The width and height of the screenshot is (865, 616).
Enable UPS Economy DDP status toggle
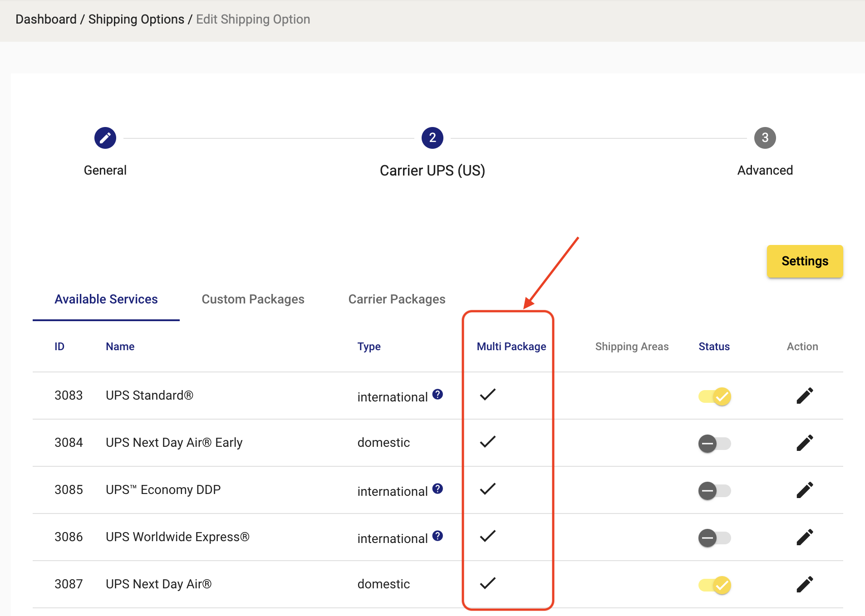pos(715,491)
